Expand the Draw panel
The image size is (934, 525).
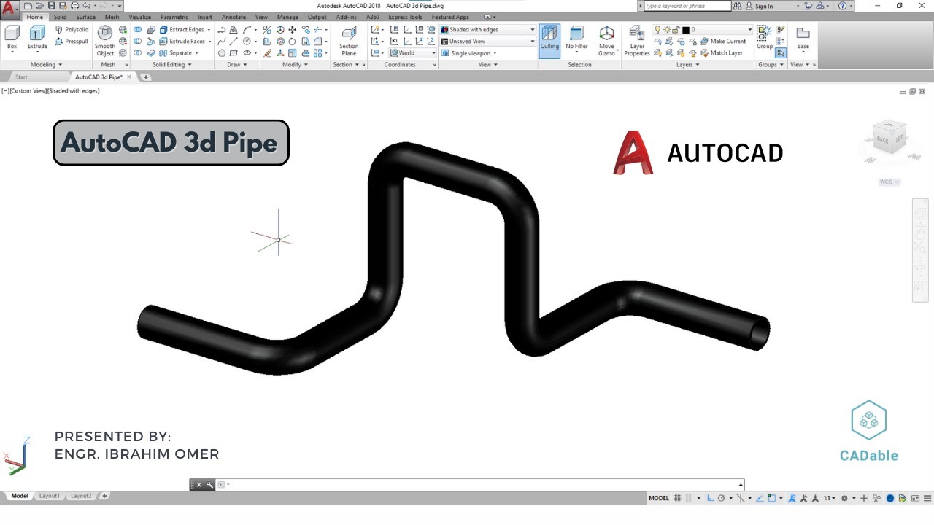point(237,65)
